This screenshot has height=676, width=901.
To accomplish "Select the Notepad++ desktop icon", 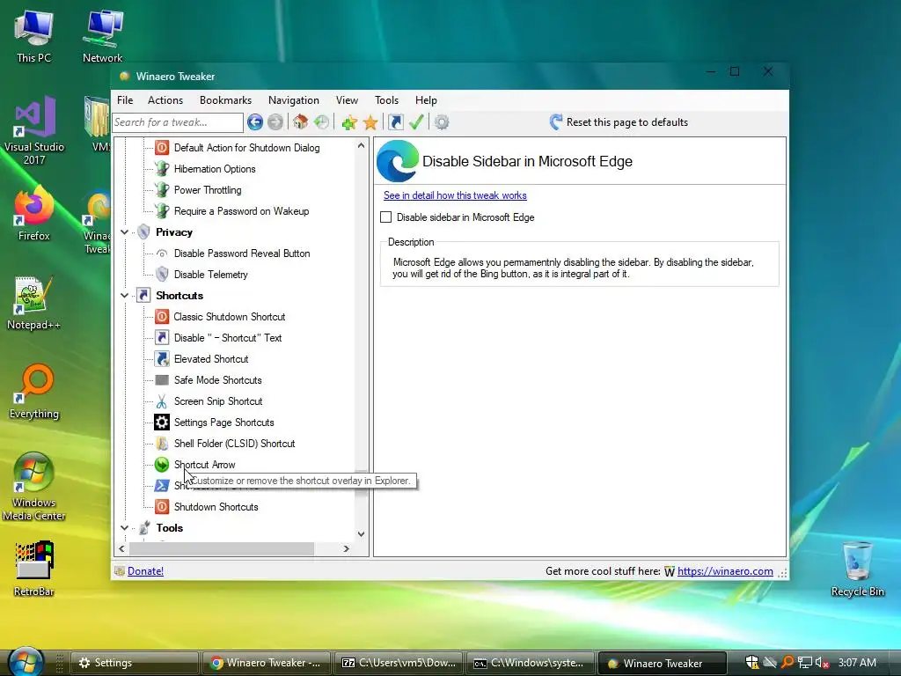I will (34, 303).
